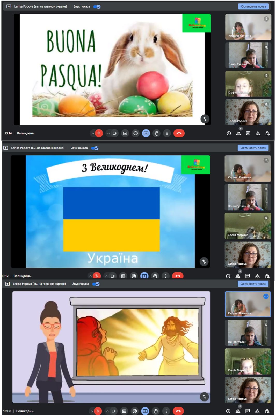This screenshot has height=415, width=276.
Task: Toggle 'Звук показа' switch above Buona Pasqua slide
Action: pyautogui.click(x=97, y=7)
